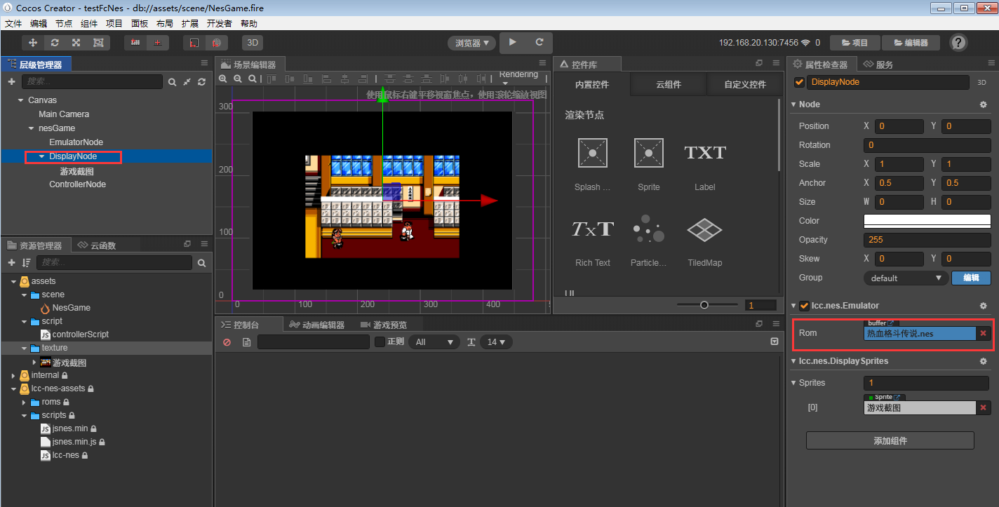Open the 开发者 menu
Image resolution: width=999 pixels, height=507 pixels.
coord(219,23)
